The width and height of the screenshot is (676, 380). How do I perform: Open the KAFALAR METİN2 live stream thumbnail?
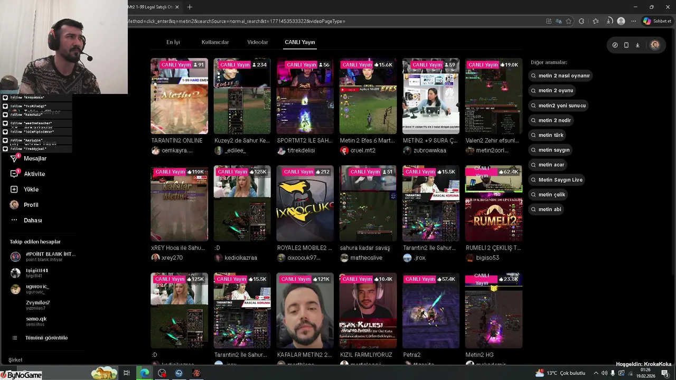pos(305,310)
